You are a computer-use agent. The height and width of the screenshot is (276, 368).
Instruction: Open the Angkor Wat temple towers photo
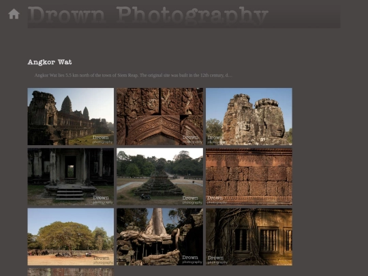click(71, 117)
